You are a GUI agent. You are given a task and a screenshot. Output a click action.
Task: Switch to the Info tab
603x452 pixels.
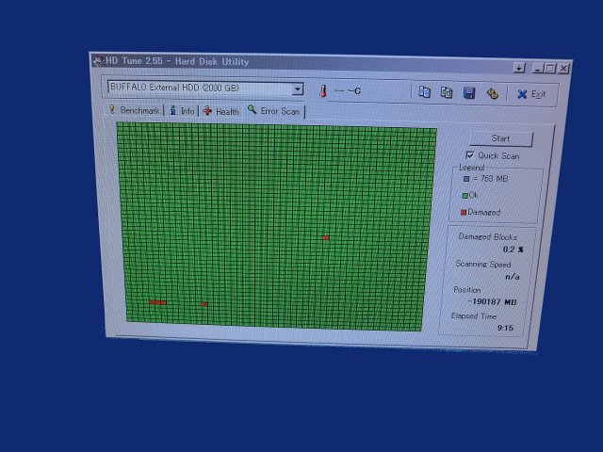coord(182,111)
